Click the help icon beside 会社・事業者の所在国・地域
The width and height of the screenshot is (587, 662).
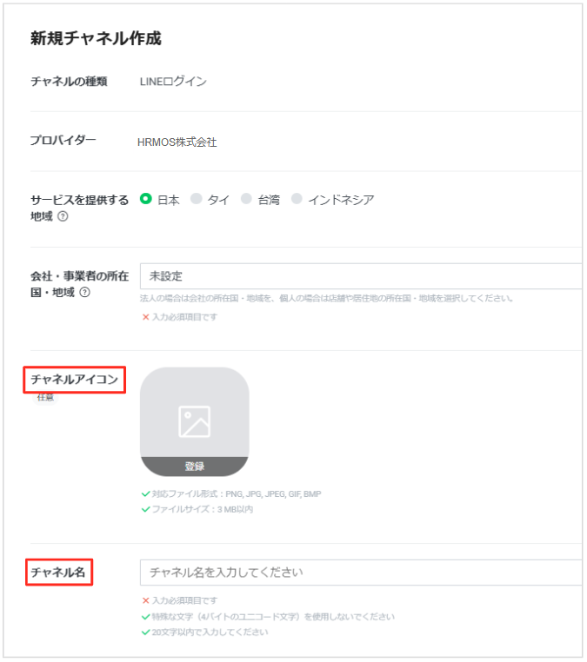(84, 292)
